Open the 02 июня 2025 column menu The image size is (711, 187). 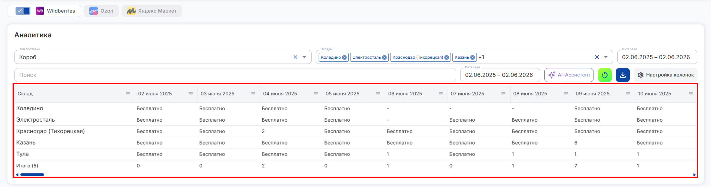pos(190,94)
